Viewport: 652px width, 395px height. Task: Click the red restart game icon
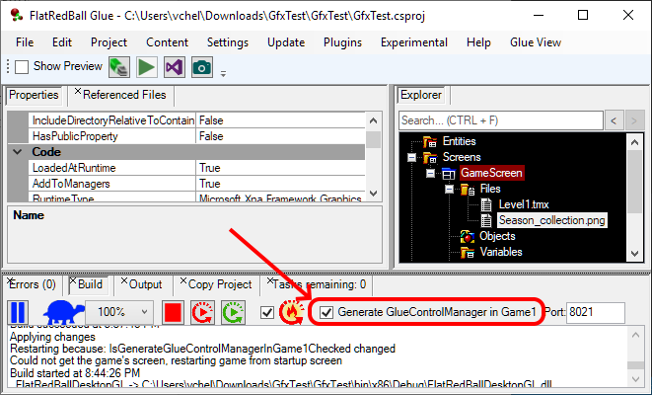[x=202, y=312]
